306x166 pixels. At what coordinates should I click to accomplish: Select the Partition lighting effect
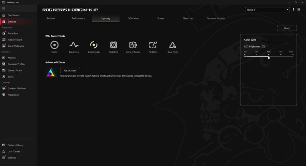click(153, 47)
